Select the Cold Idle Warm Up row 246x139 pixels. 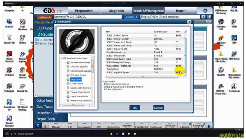coord(144,52)
